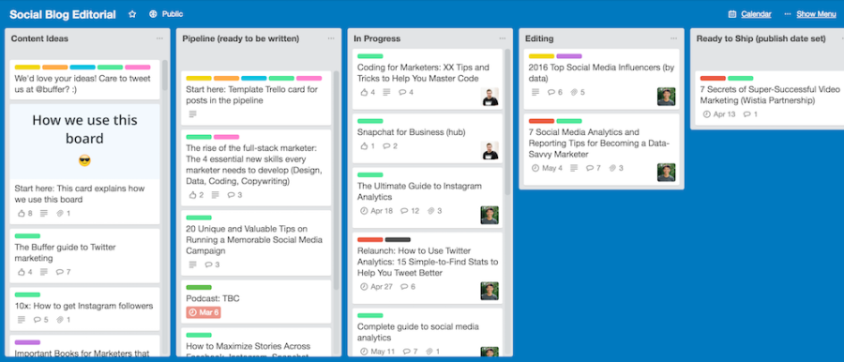
Task: Open Pipeline list ellipsis menu
Action: (331, 38)
